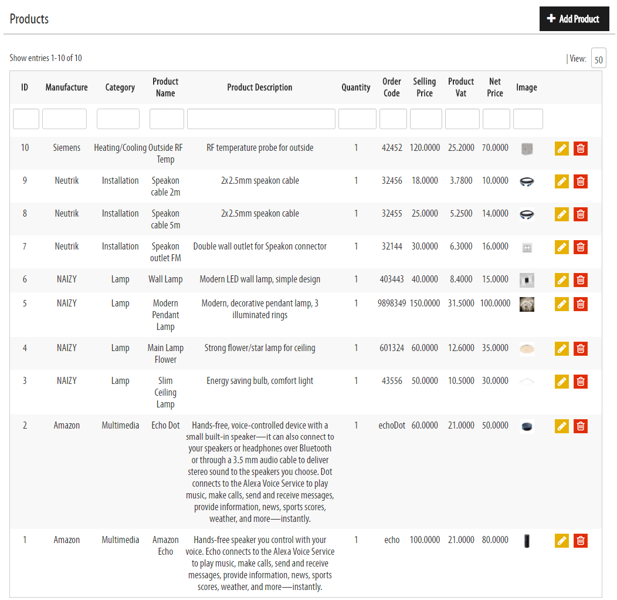Click the Product Description filter field
Viewport: 617px width, 600px height.
point(261,119)
